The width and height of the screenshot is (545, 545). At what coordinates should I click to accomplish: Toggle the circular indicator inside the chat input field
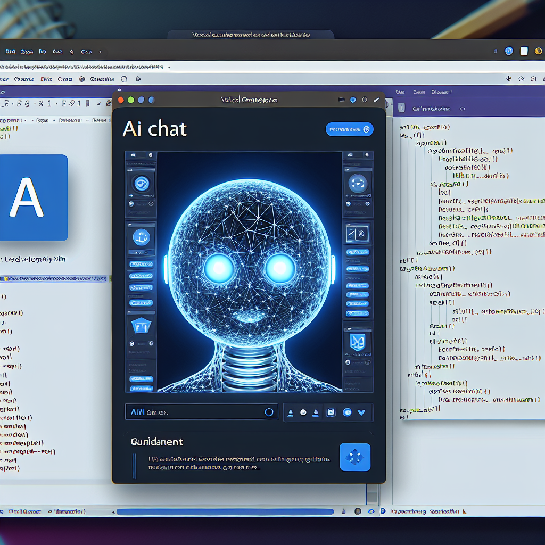(x=269, y=411)
